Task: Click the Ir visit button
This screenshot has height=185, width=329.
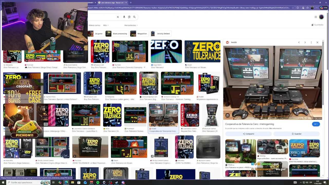Action: [x=316, y=124]
